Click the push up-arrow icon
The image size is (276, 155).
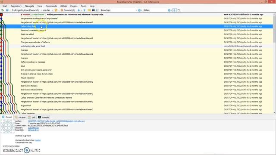(x=85, y=10)
